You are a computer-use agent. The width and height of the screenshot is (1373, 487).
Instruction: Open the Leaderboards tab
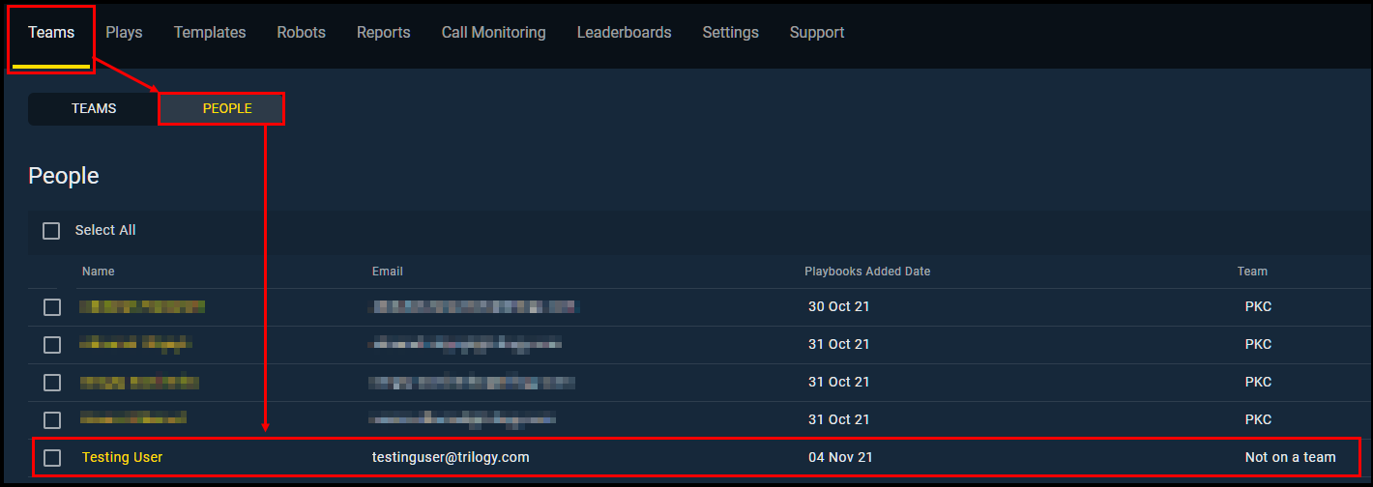click(x=624, y=33)
